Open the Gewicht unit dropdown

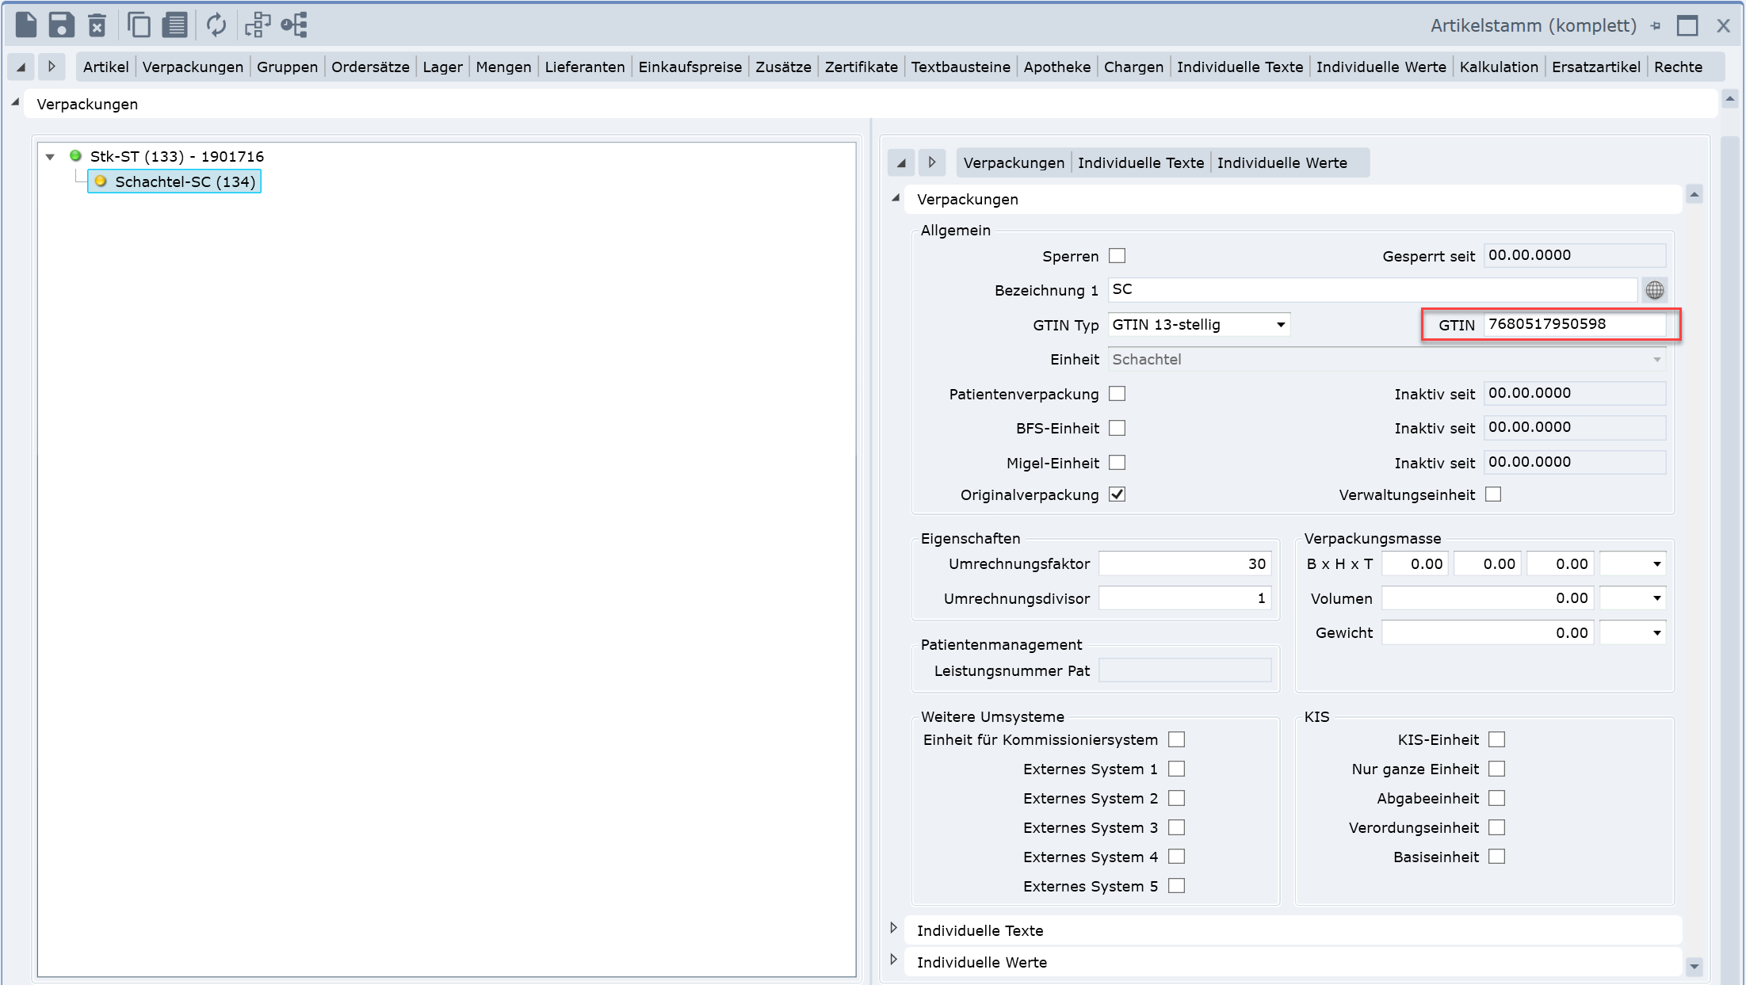coord(1656,633)
